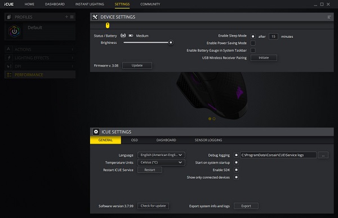
Task: Click Check for update button
Action: click(153, 206)
